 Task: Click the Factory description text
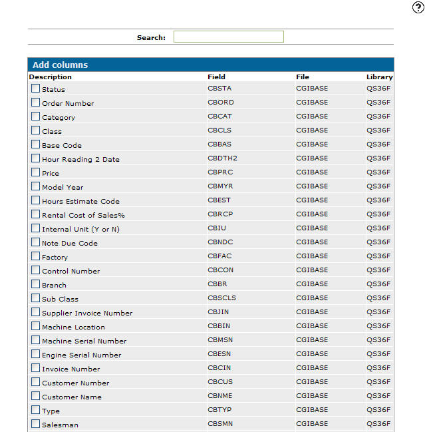pyautogui.click(x=55, y=258)
